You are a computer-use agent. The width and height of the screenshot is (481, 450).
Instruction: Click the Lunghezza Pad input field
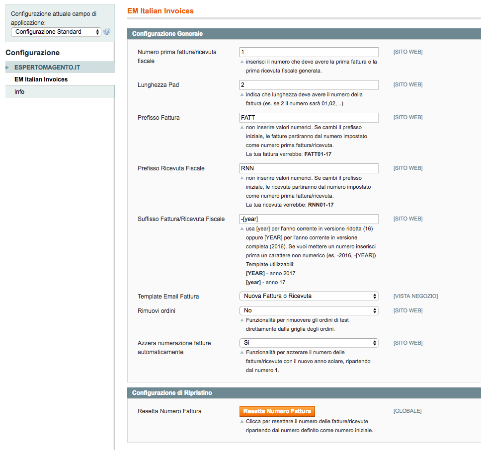309,85
